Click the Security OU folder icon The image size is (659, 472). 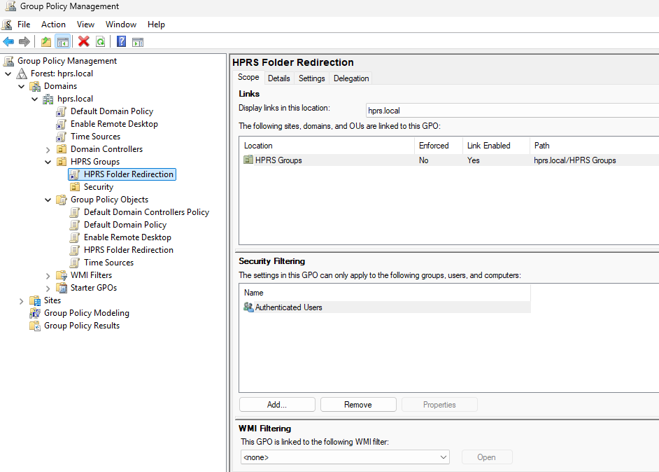point(75,187)
